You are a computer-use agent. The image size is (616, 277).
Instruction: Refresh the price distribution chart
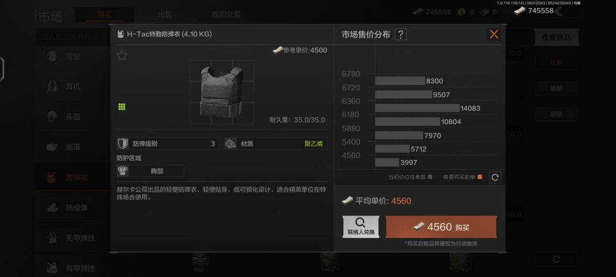pos(495,177)
